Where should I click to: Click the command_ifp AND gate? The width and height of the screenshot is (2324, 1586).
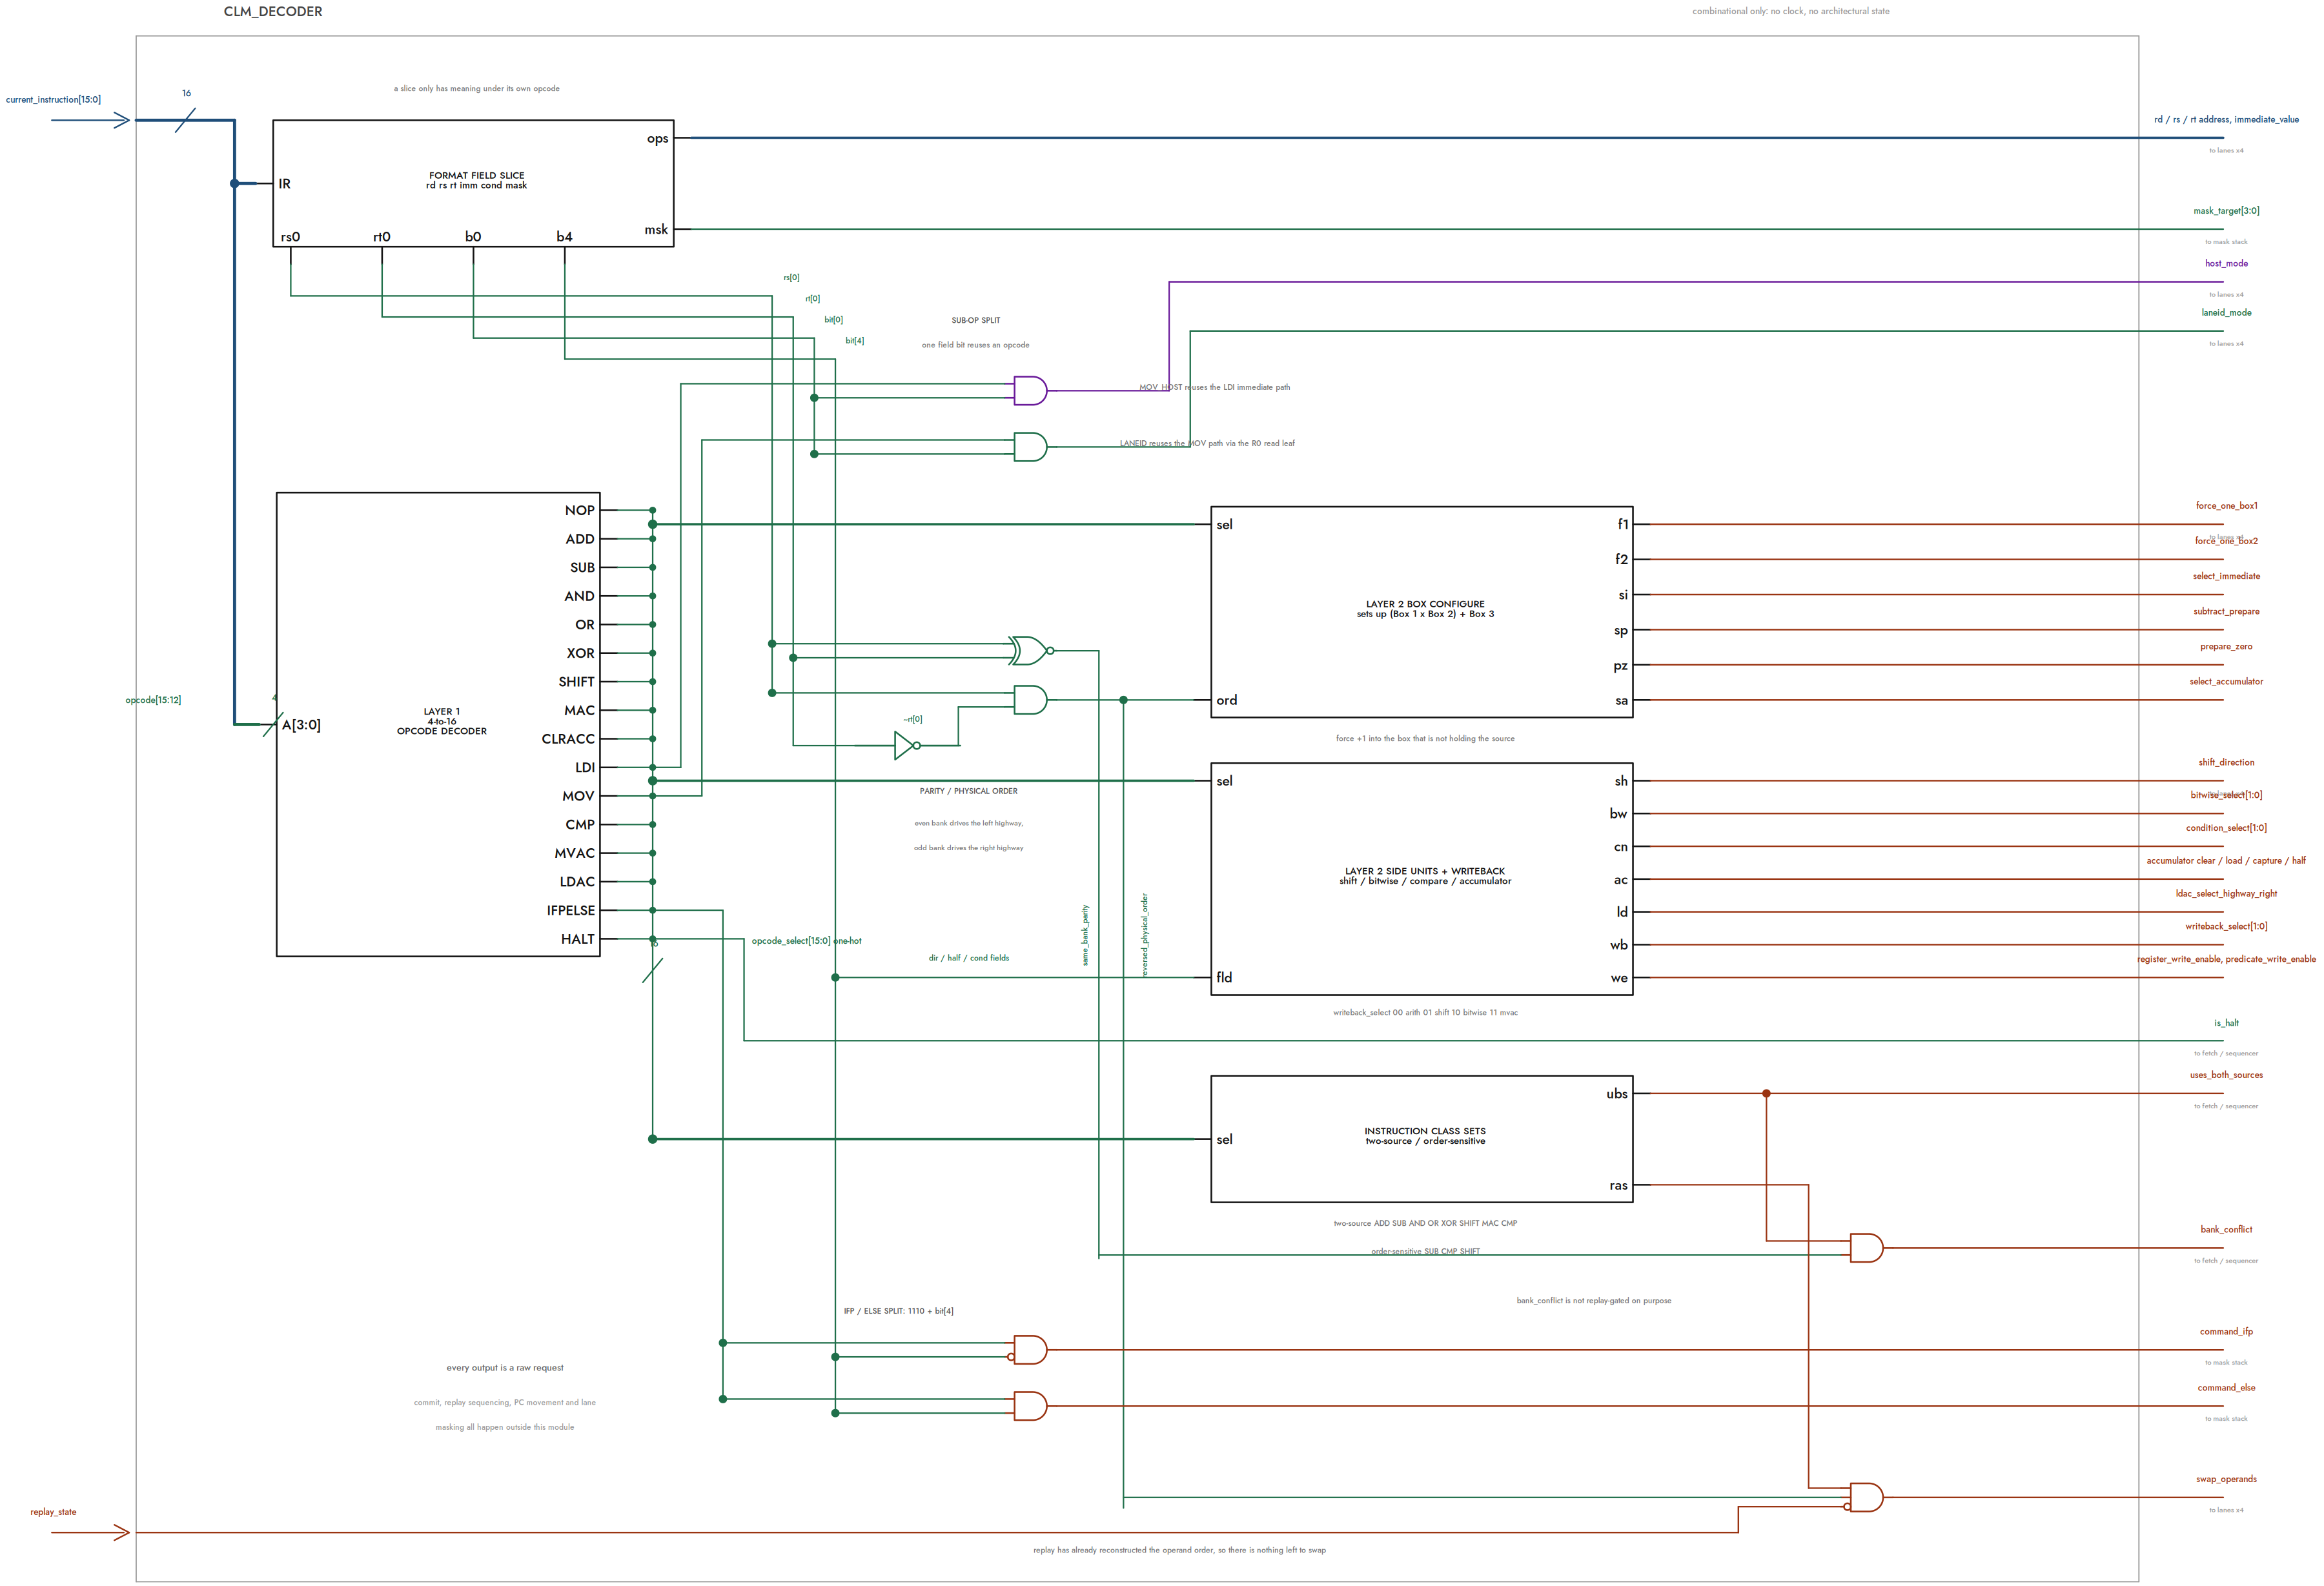coord(1029,1349)
